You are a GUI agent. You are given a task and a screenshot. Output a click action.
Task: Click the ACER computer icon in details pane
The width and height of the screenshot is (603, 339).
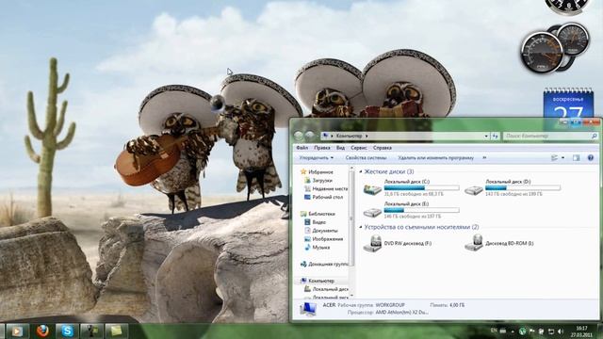coord(308,309)
